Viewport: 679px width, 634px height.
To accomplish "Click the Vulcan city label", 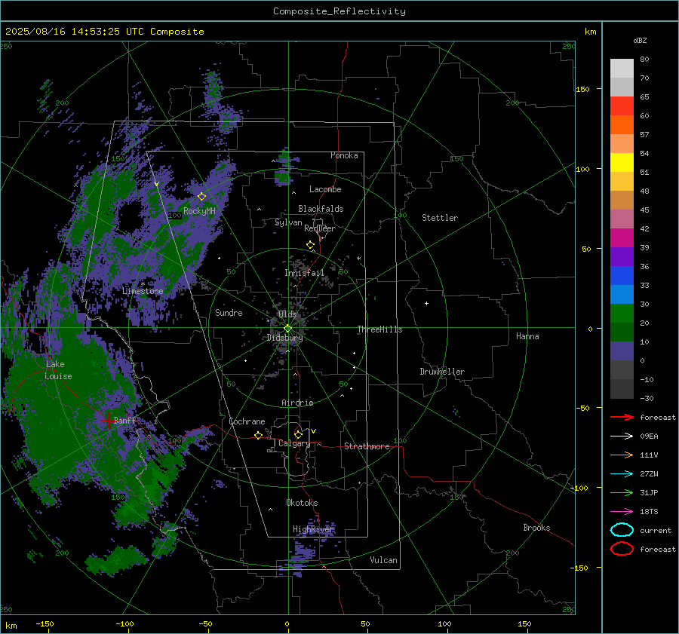I will (383, 560).
